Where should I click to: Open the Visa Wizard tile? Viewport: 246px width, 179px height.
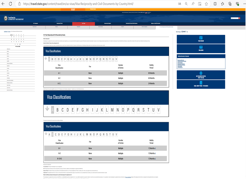(x=201, y=39)
